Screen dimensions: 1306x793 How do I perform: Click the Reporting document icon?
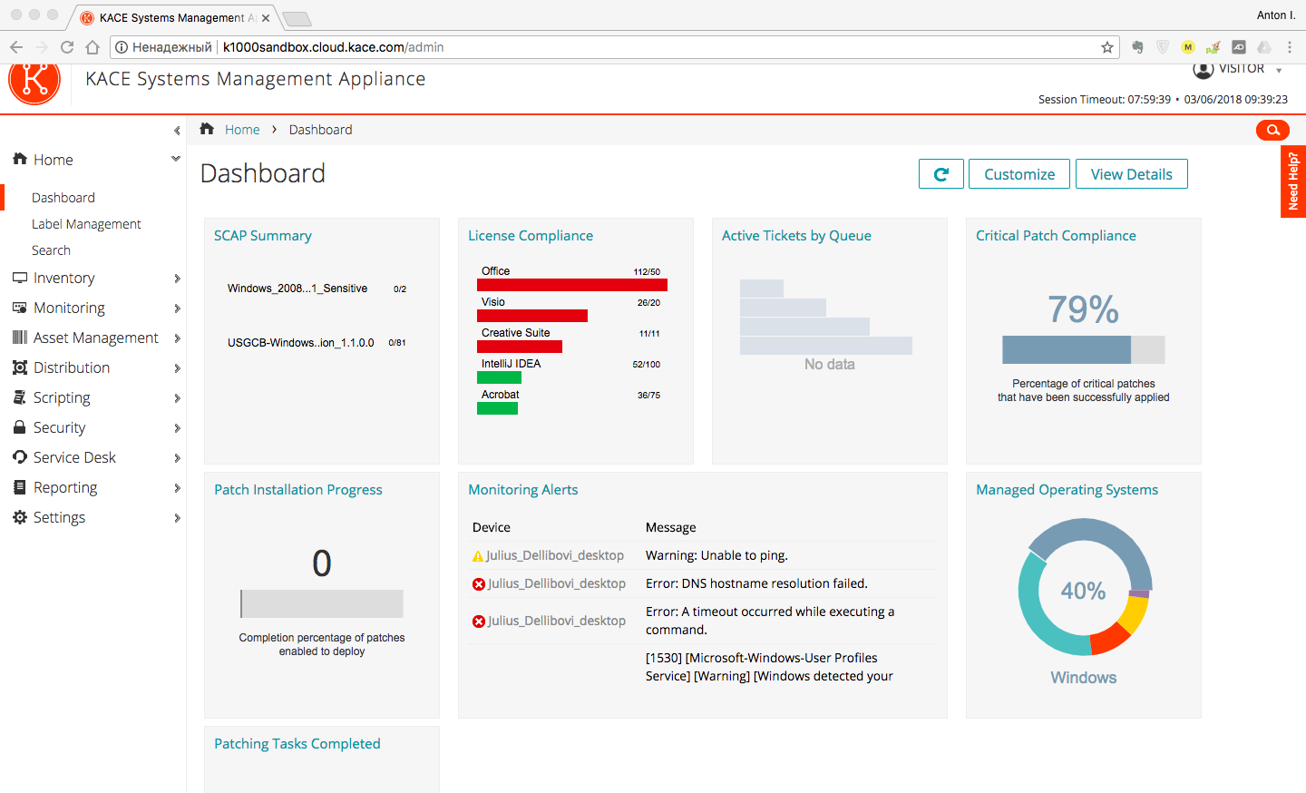(20, 487)
